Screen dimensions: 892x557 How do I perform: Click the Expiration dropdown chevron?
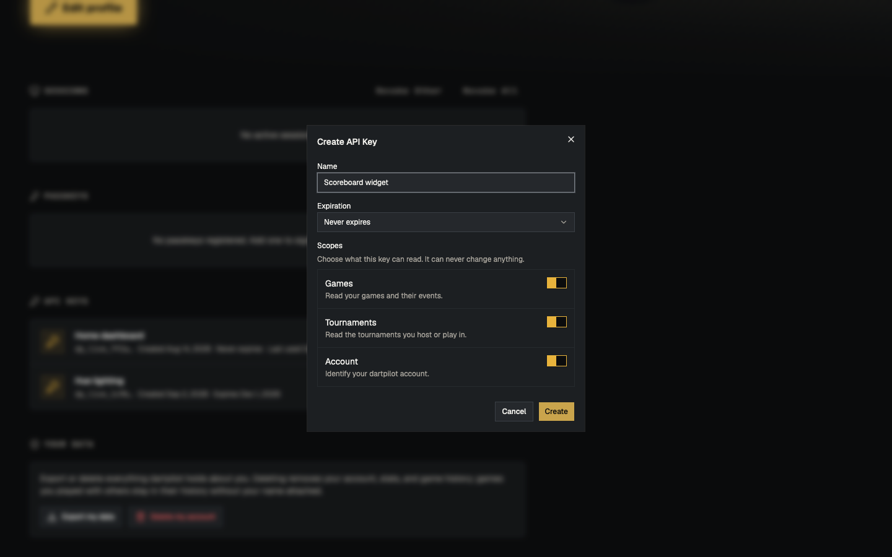(564, 222)
